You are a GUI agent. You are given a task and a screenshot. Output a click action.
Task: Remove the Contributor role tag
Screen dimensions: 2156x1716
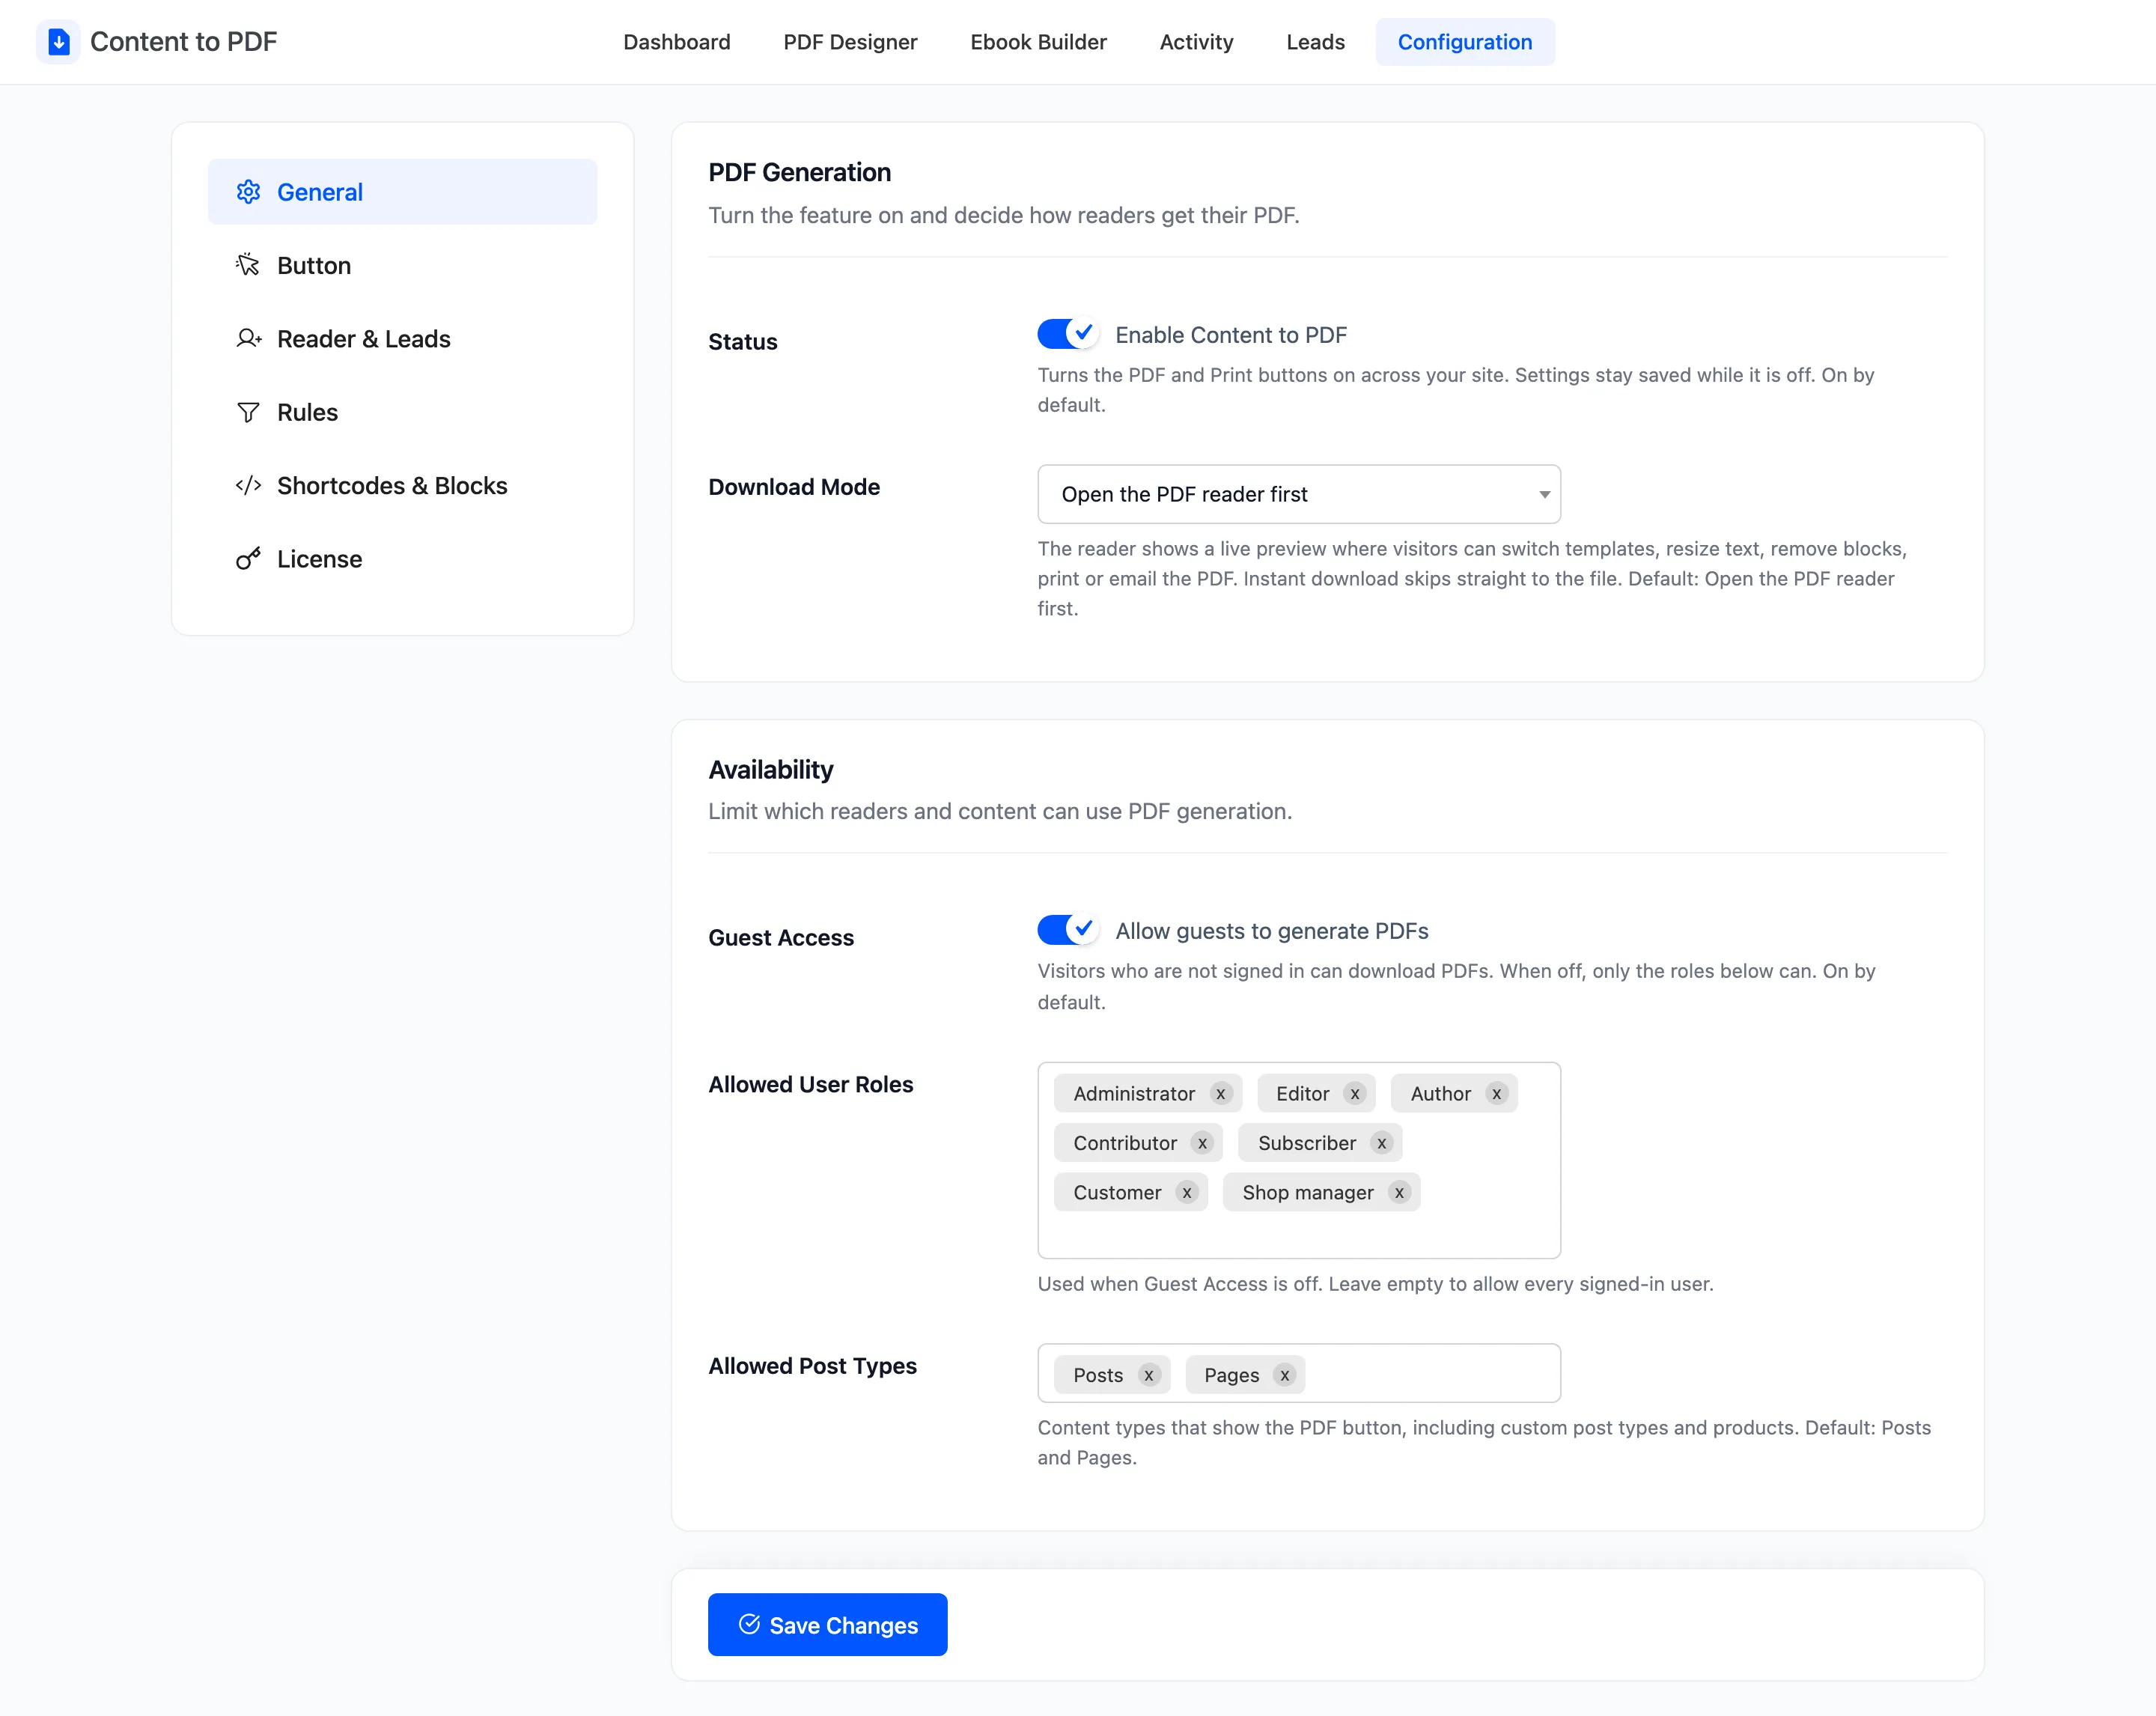click(1202, 1143)
